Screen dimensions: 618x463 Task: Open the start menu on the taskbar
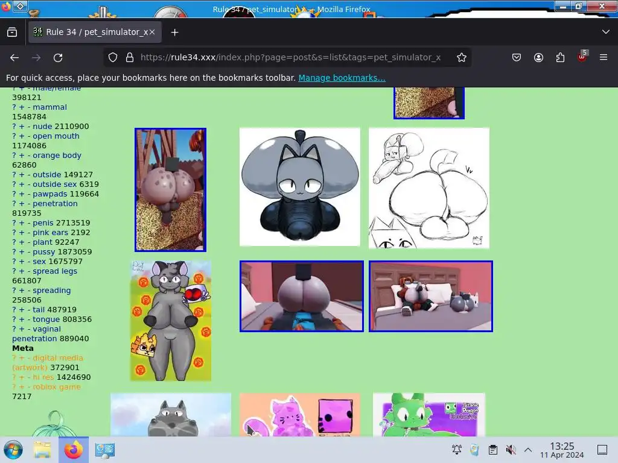[x=13, y=450]
